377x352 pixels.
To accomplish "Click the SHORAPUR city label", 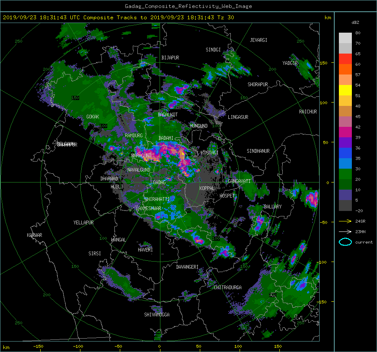I will tap(258, 85).
